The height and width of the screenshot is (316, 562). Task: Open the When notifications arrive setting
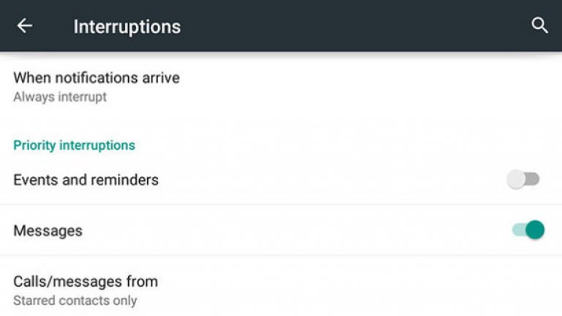(97, 78)
